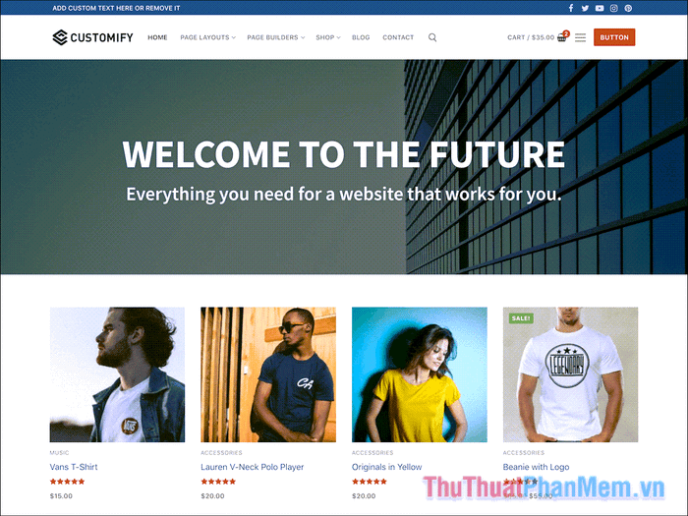Open the Blog menu item
This screenshot has height=516, width=688.
pos(361,37)
